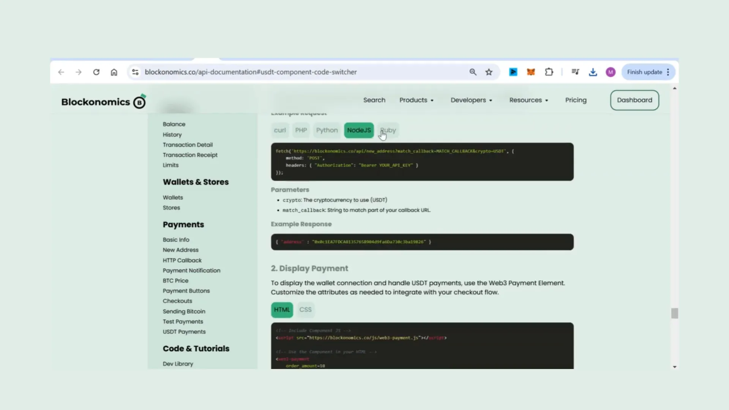Viewport: 729px width, 410px height.
Task: Expand the Resources dropdown menu
Action: 529,100
